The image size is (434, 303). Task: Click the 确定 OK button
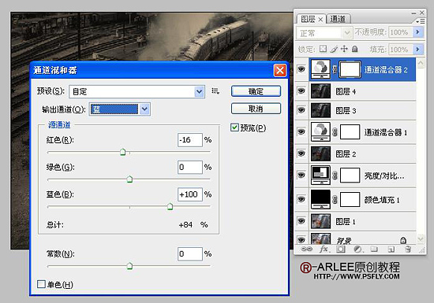click(x=256, y=91)
